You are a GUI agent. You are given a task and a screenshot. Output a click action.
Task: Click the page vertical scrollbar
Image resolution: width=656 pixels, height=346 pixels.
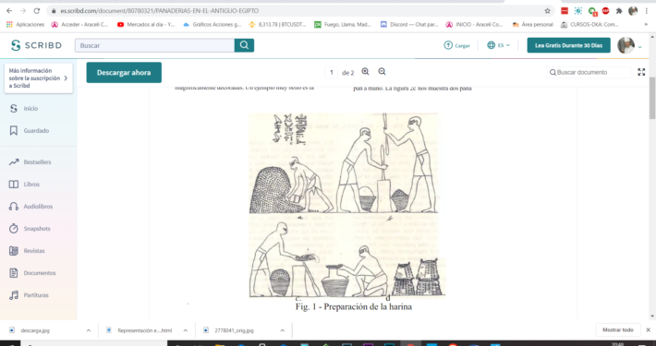[x=651, y=197]
